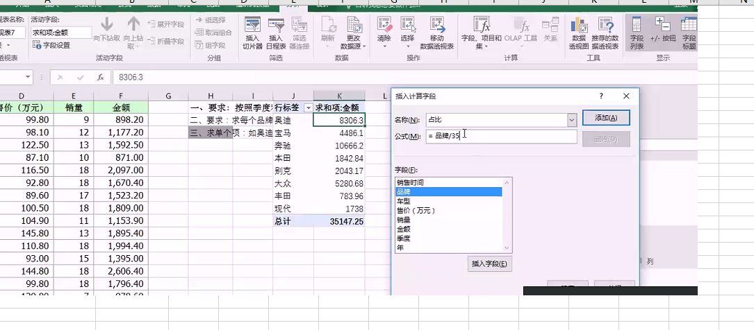This screenshot has height=330, width=754.
Task: Select 金额 in the dialog field list
Action: [449, 229]
